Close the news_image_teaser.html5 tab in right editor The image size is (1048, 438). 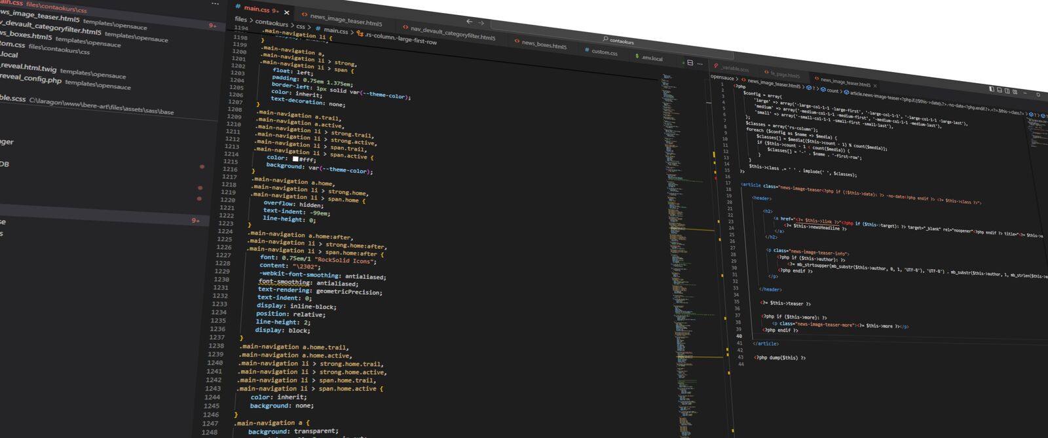point(875,86)
